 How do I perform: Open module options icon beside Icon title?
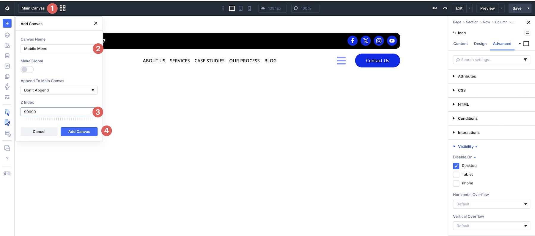tap(528, 33)
